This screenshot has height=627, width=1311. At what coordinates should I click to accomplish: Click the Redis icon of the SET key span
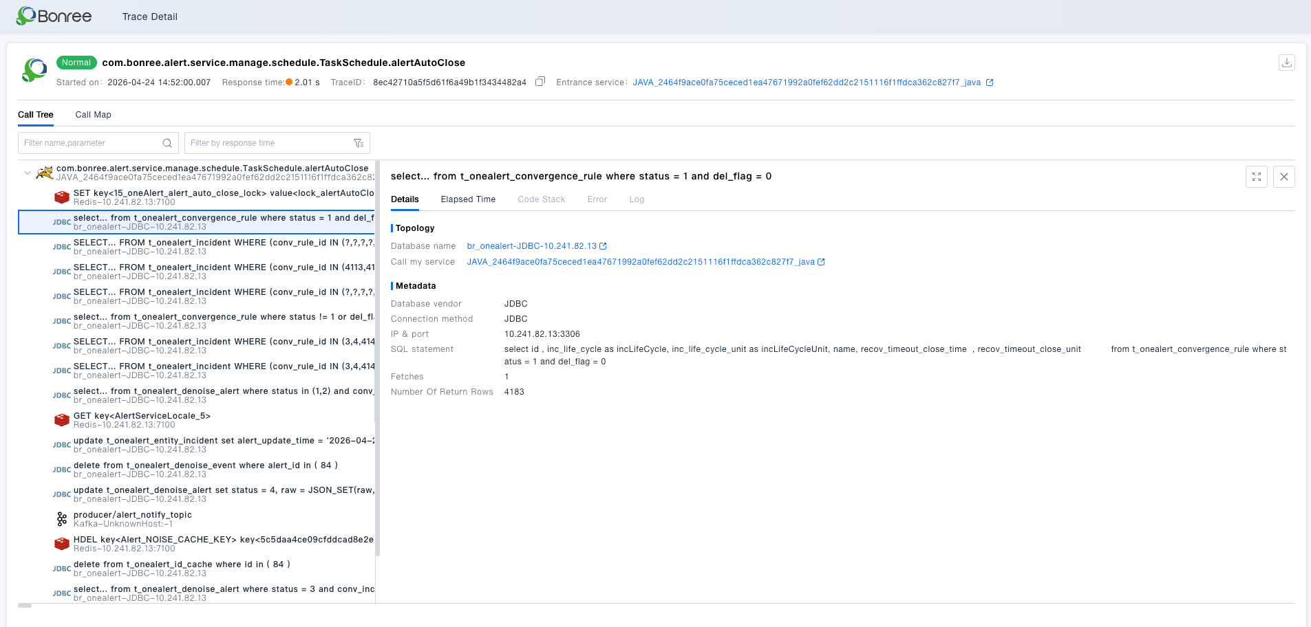point(62,197)
